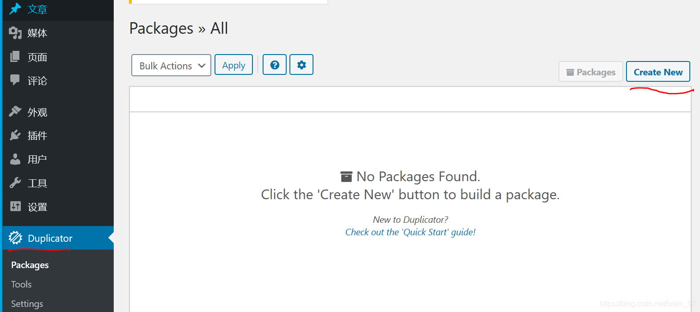Open the 'Quick Start' guide link
700x312 pixels.
click(x=411, y=232)
